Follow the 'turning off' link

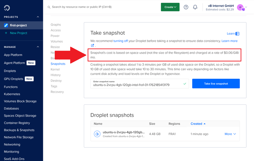pyautogui.click(x=121, y=41)
